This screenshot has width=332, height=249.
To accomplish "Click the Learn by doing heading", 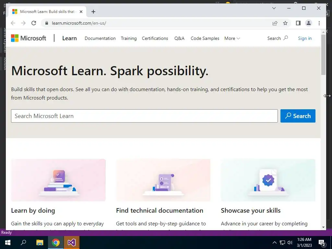I will pos(33,210).
